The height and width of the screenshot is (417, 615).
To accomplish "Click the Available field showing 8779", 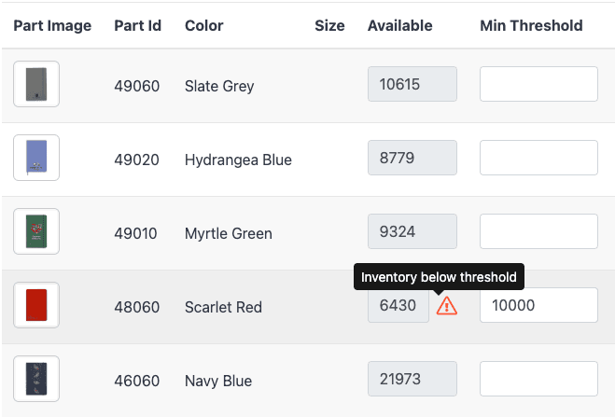I will (412, 158).
